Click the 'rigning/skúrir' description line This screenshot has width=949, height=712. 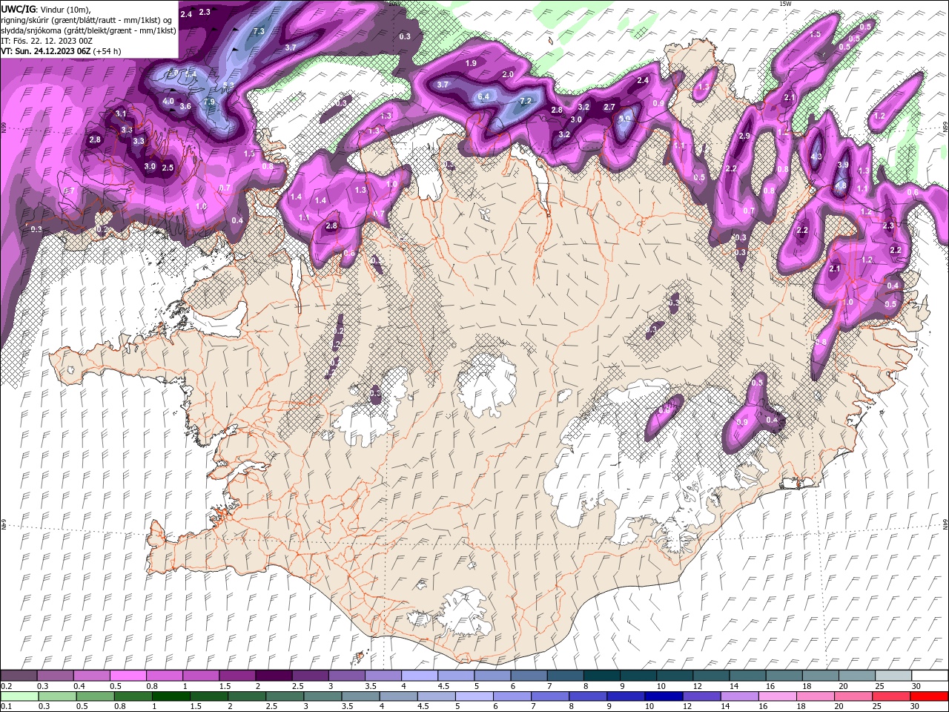86,20
